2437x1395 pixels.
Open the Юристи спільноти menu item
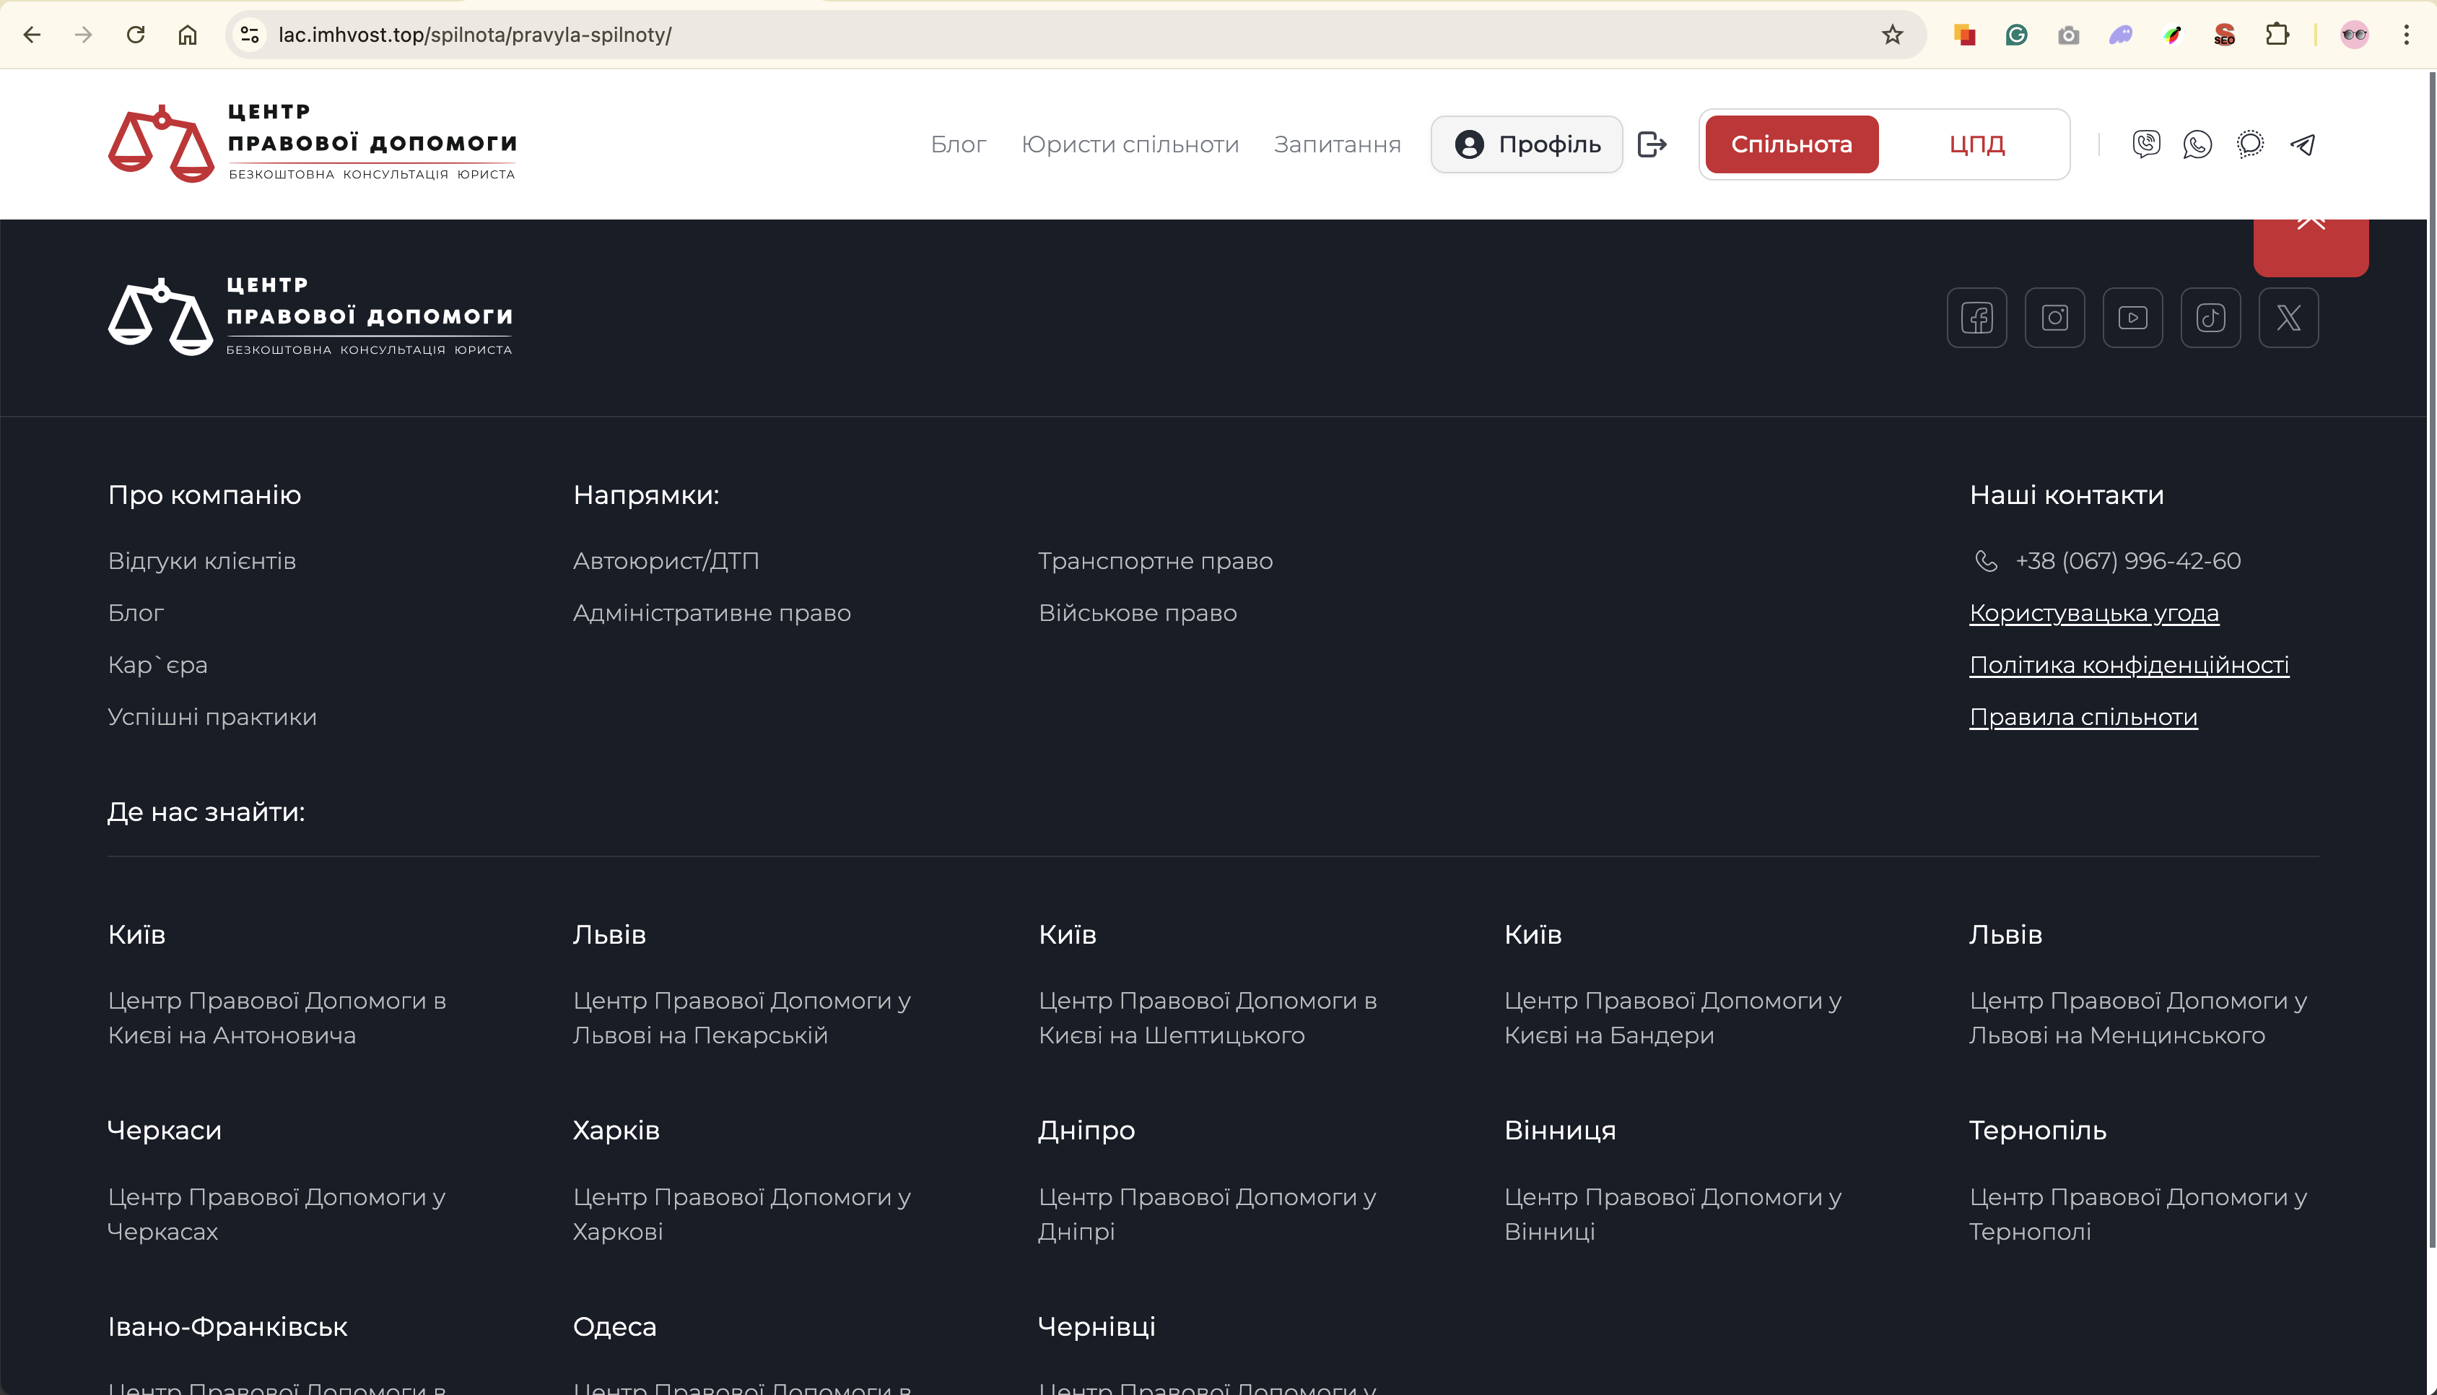[1130, 144]
